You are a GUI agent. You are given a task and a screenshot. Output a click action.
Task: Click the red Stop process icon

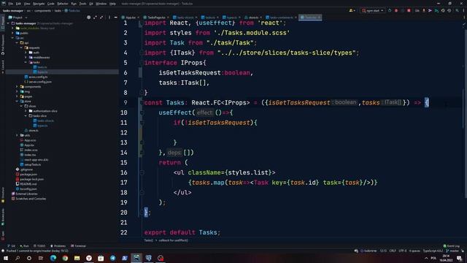(x=409, y=10)
